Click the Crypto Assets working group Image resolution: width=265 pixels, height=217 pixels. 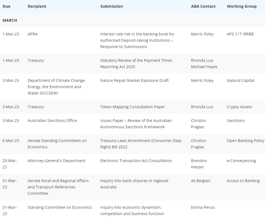point(239,107)
